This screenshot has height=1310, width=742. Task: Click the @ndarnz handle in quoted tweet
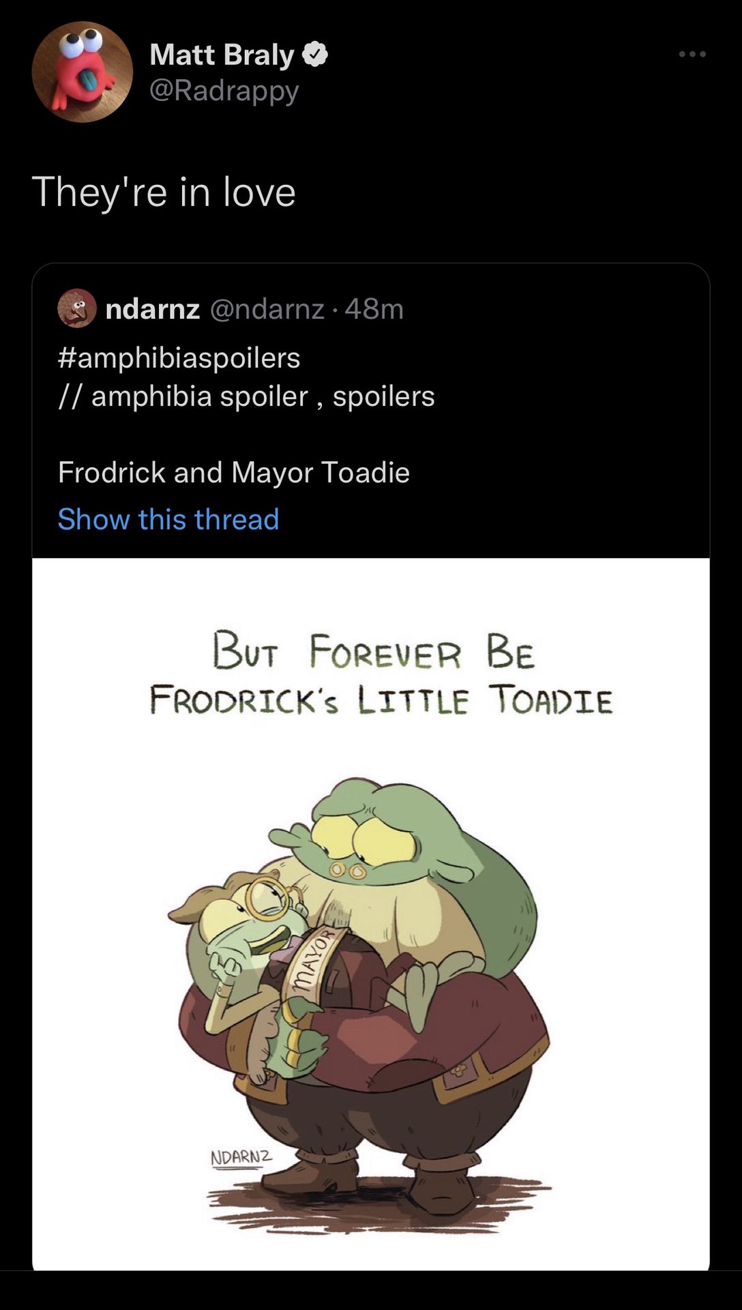[x=267, y=309]
